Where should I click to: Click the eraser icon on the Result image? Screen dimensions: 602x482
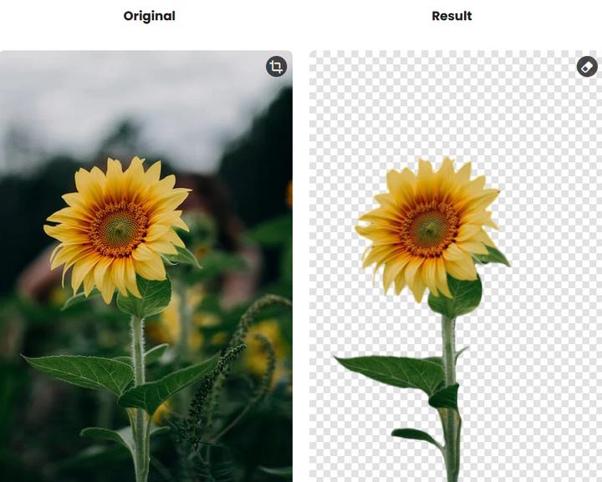click(x=587, y=67)
